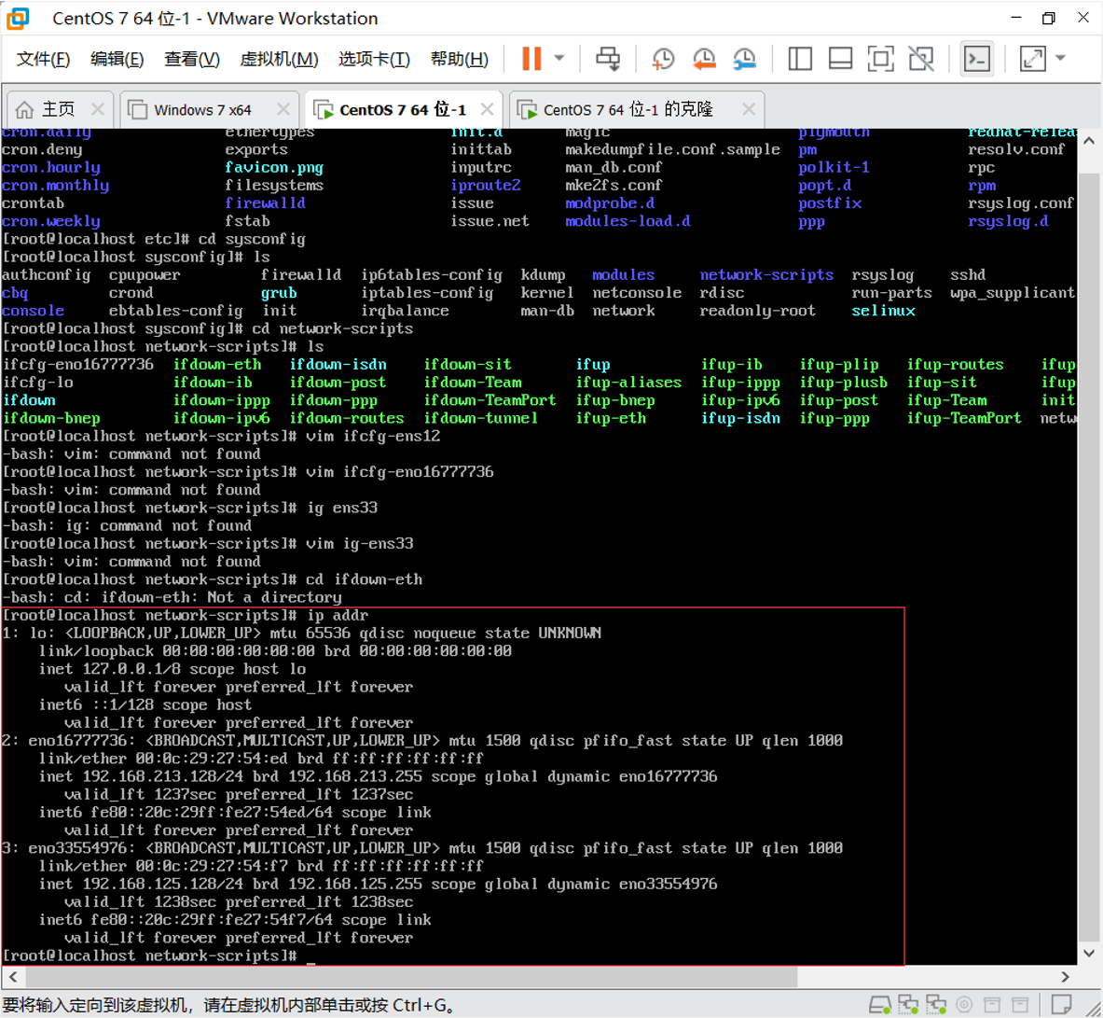Open the 文件(F) menu
Image resolution: width=1103 pixels, height=1018 pixels.
[x=43, y=59]
